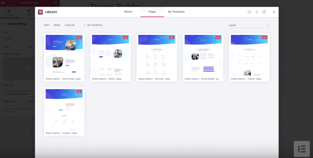313x158 pixels.
Task: Pick Digital Agency Contact page template
Action: [64, 109]
